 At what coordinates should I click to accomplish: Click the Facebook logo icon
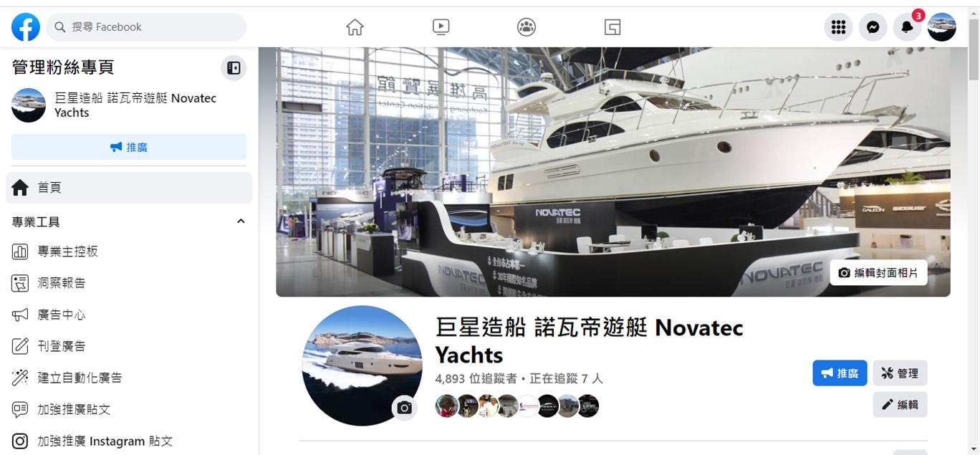pos(26,27)
